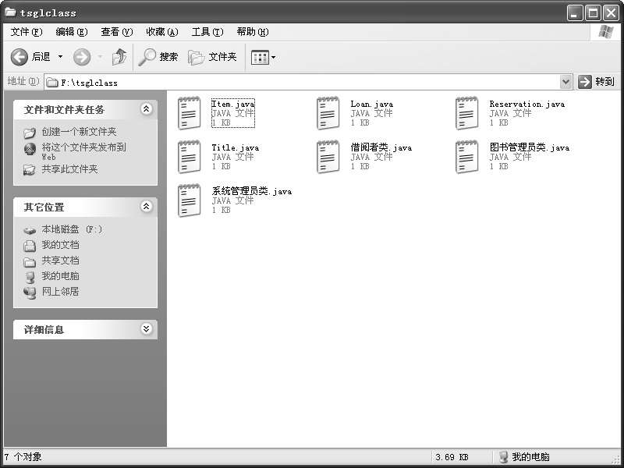Toggle the Folders (文件夹) pane button

tap(213, 57)
